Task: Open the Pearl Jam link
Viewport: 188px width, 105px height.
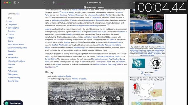Action: tap(112, 64)
